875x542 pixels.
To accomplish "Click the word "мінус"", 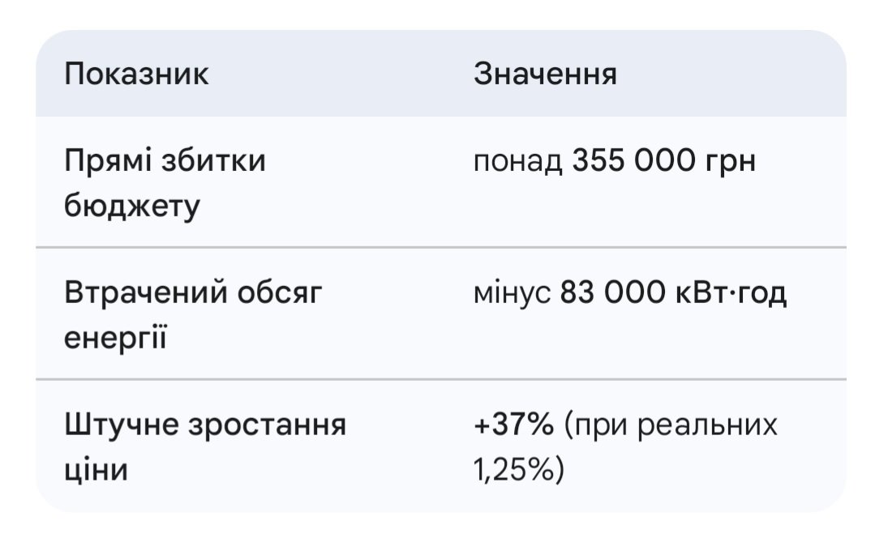I will point(511,292).
